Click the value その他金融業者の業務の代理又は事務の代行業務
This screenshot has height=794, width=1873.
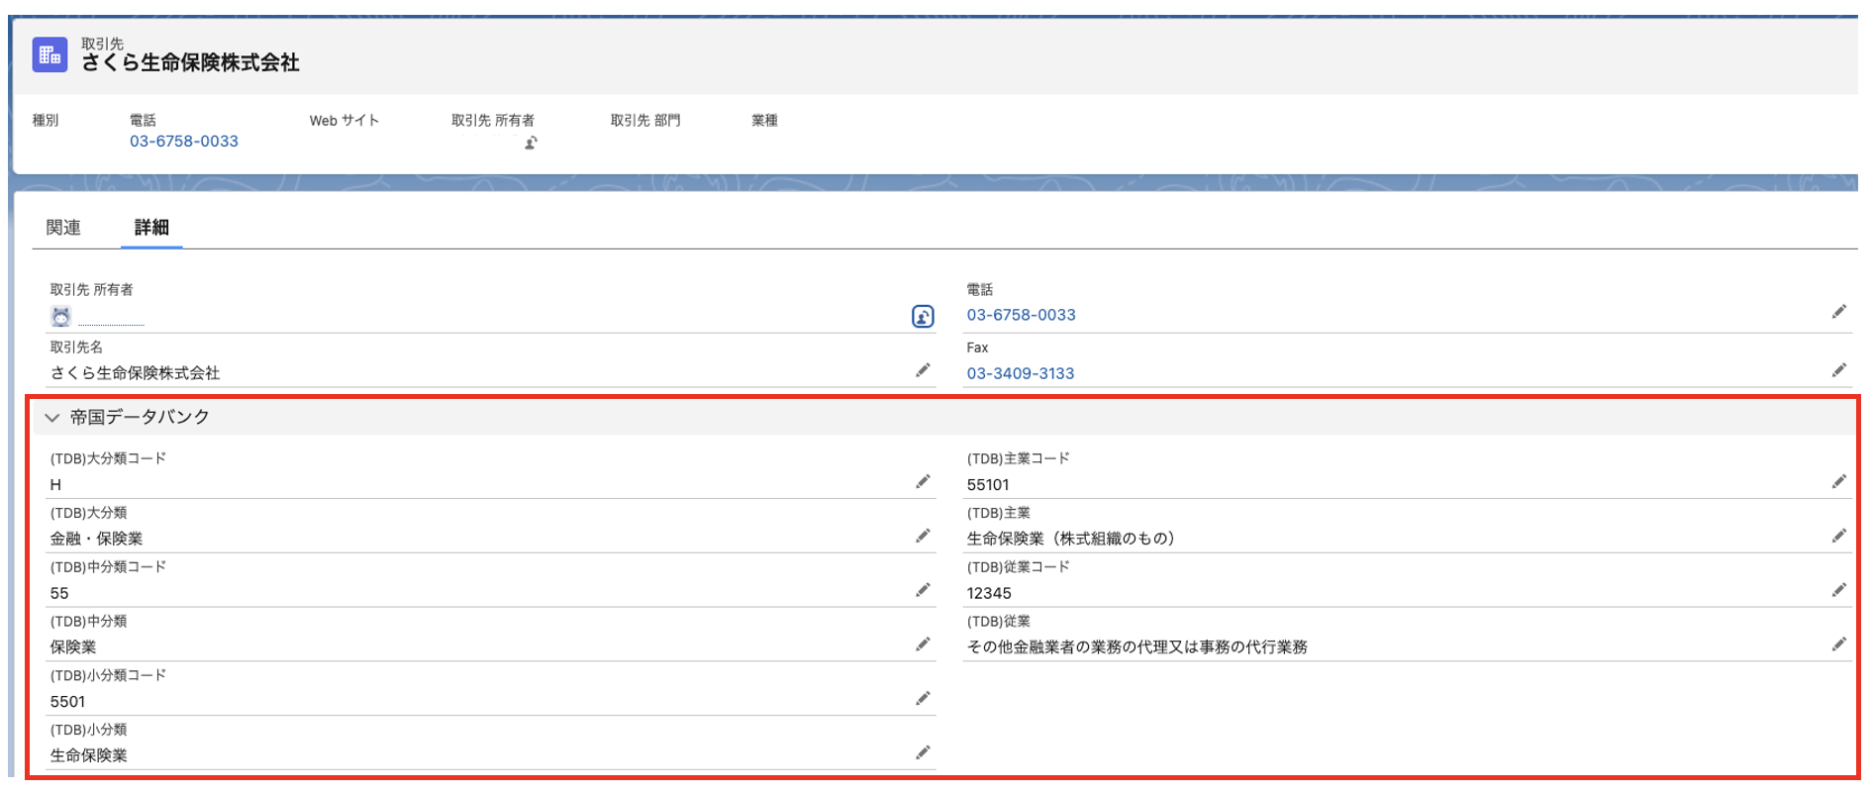coord(1137,647)
